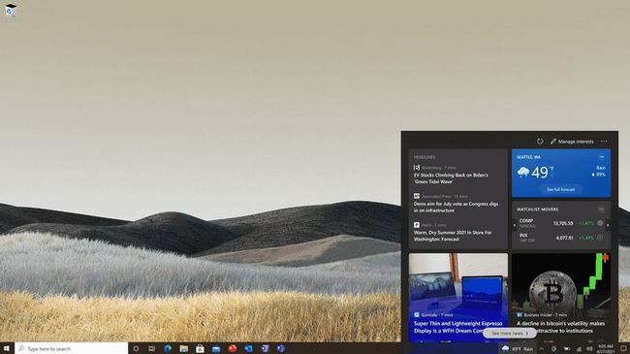The height and width of the screenshot is (354, 630).
Task: Open Outlook from the taskbar
Action: 248,348
